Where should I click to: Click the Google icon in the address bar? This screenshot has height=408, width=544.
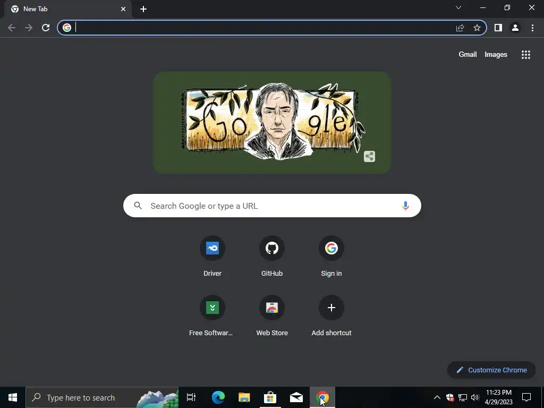pyautogui.click(x=67, y=28)
